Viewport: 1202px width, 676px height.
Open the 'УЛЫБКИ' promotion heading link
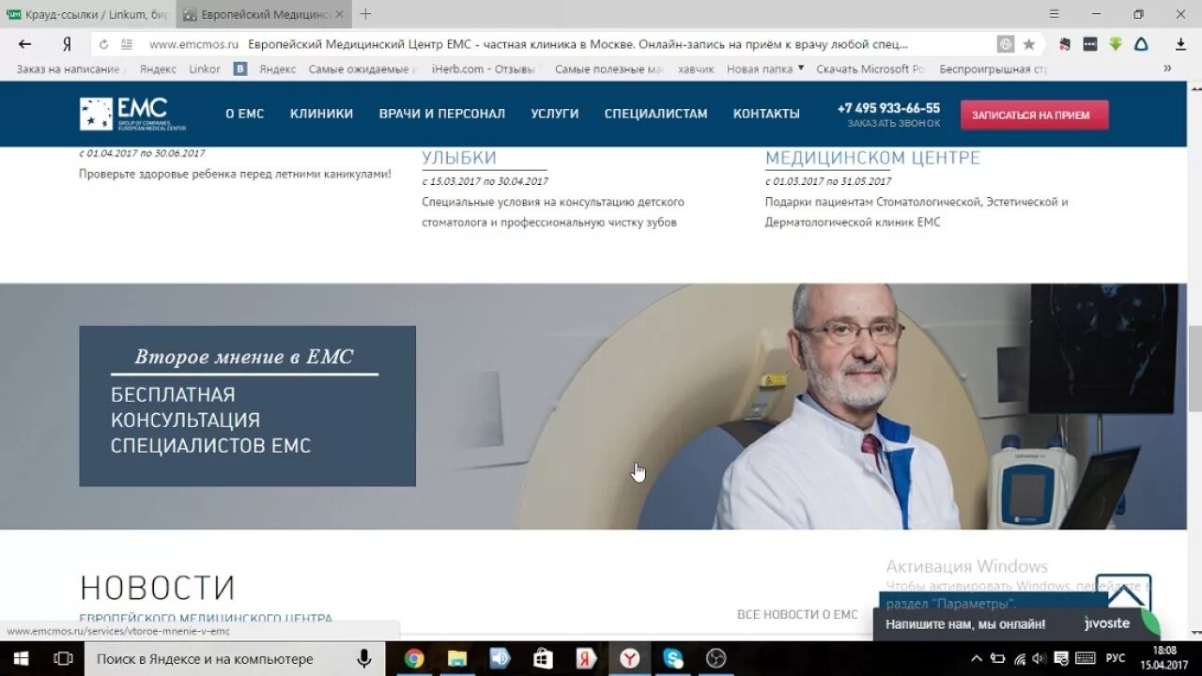pos(459,158)
